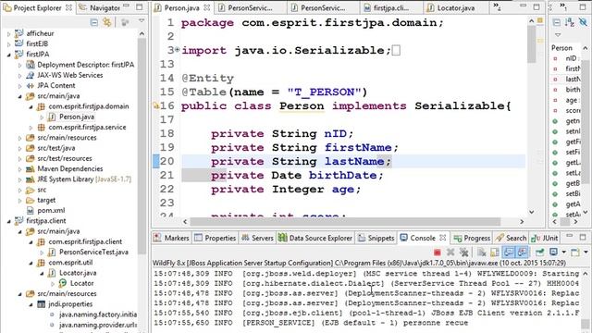592x333 pixels.
Task: Show hidden Outline-side views via chevron
Action: 563,6
